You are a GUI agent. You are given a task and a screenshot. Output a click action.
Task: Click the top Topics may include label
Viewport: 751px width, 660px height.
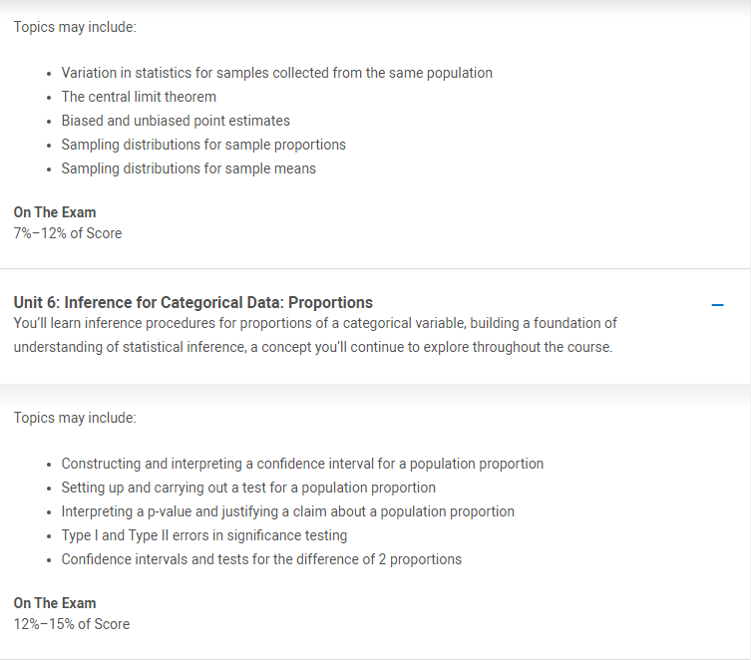click(75, 27)
